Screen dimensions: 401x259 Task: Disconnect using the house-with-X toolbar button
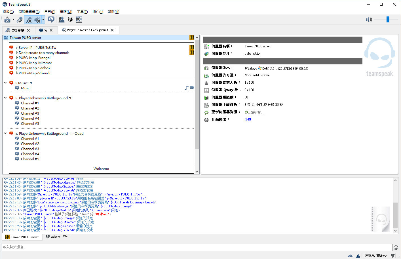click(x=7, y=20)
